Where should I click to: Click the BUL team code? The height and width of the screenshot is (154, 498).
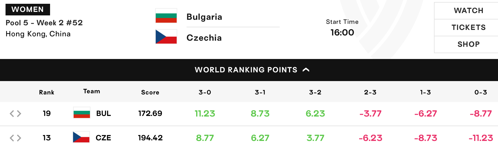(104, 113)
